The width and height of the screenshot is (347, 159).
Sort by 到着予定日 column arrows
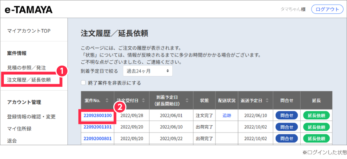pyautogui.click(x=187, y=101)
